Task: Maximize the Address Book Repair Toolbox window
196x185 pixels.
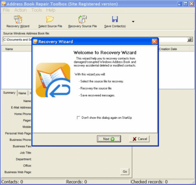Action: click(186, 4)
